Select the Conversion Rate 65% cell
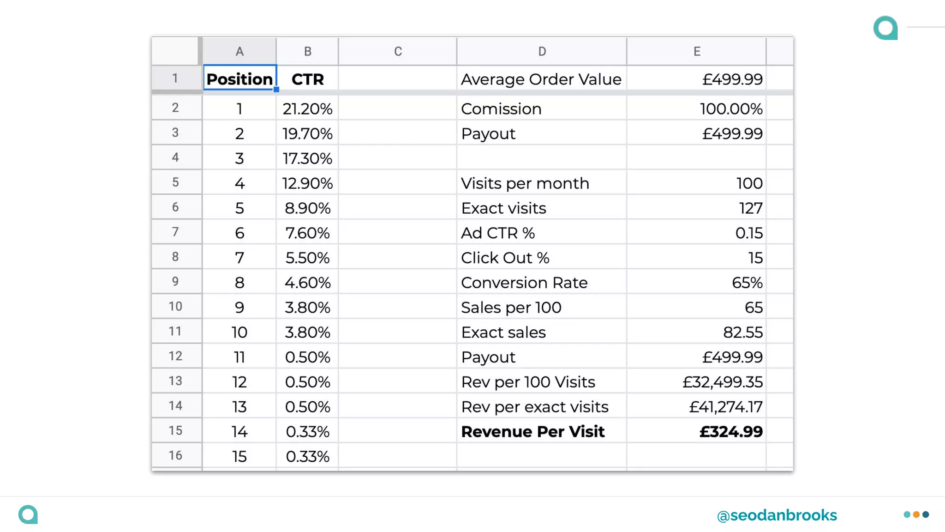This screenshot has width=945, height=532. click(696, 283)
